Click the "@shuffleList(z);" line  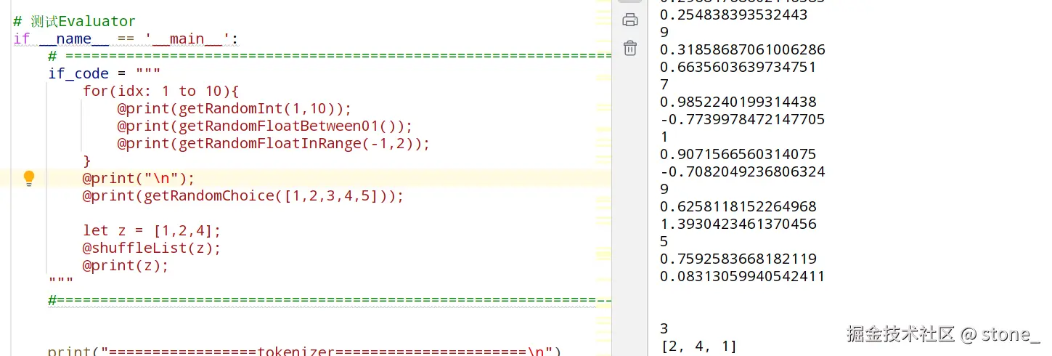[152, 248]
